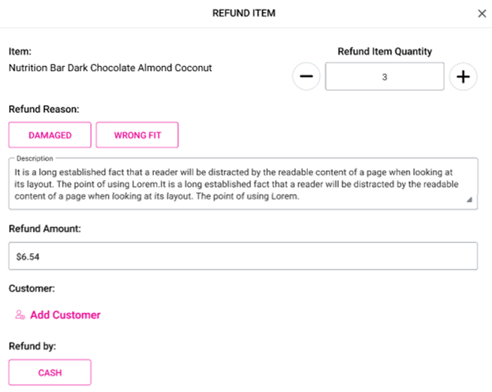Click the Refund by label
Image resolution: width=492 pixels, height=392 pixels.
32,346
